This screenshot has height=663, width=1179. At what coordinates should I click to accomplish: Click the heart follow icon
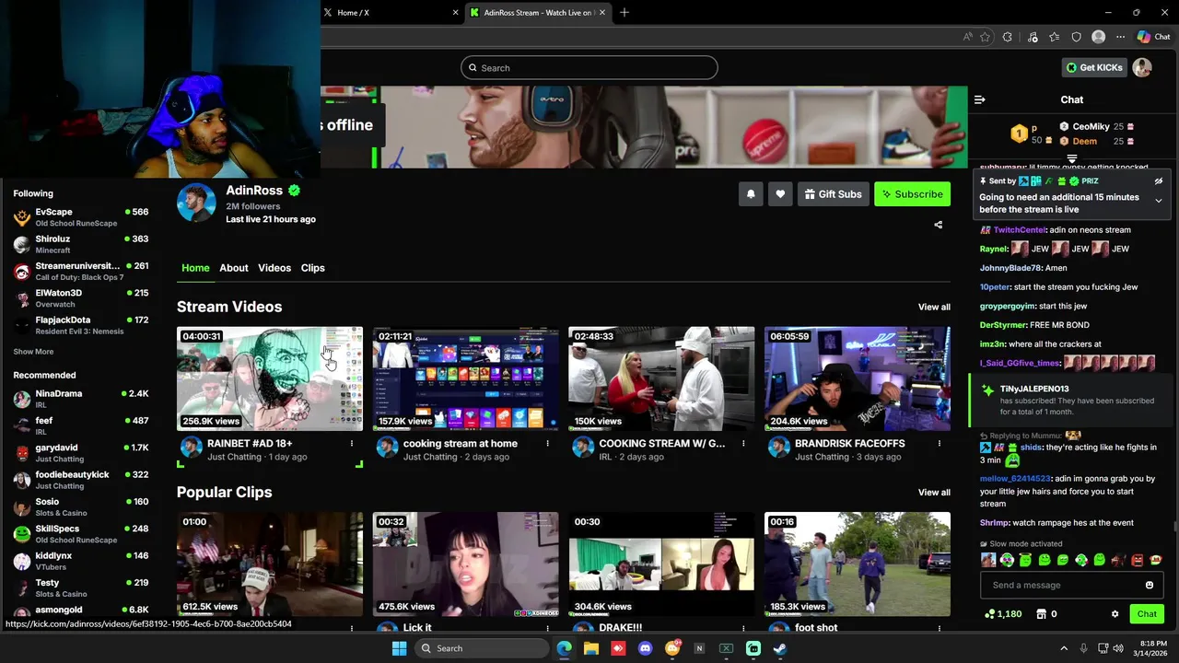[x=780, y=194]
